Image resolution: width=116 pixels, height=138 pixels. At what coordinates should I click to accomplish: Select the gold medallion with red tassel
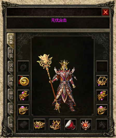coord(23,81)
